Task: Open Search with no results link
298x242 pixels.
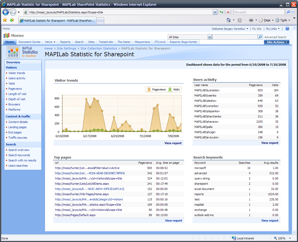Action: (22, 160)
